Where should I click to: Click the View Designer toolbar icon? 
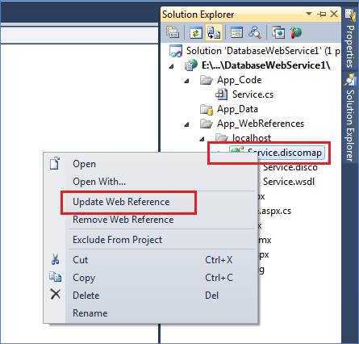tap(236, 32)
